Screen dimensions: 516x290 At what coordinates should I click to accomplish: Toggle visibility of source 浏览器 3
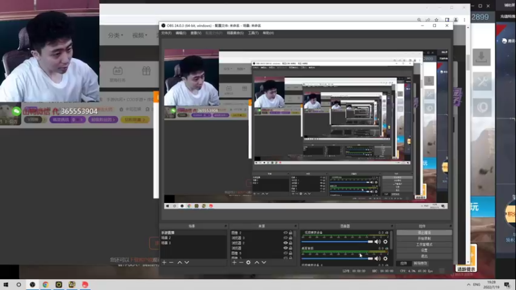click(285, 238)
